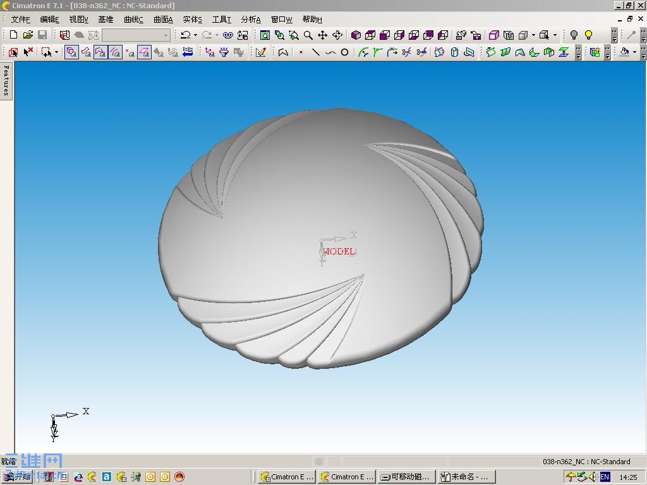Toggle the solid bodies selection filter
The height and width of the screenshot is (485, 647).
pos(71,52)
